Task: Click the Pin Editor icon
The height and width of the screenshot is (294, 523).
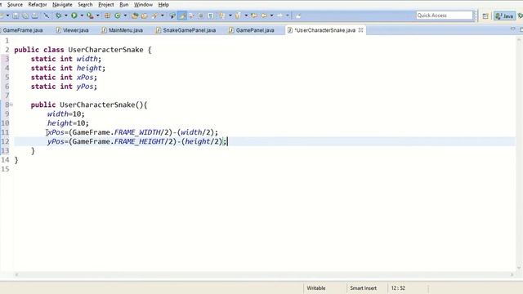Action: click(x=298, y=16)
